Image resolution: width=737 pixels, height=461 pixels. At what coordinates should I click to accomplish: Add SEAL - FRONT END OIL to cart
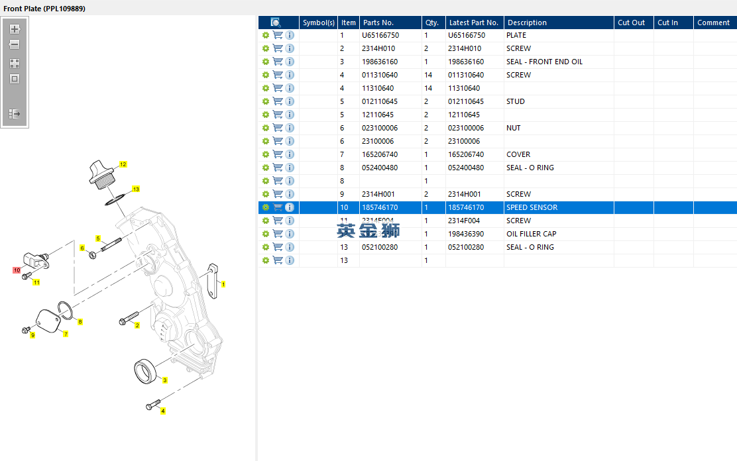(x=278, y=62)
